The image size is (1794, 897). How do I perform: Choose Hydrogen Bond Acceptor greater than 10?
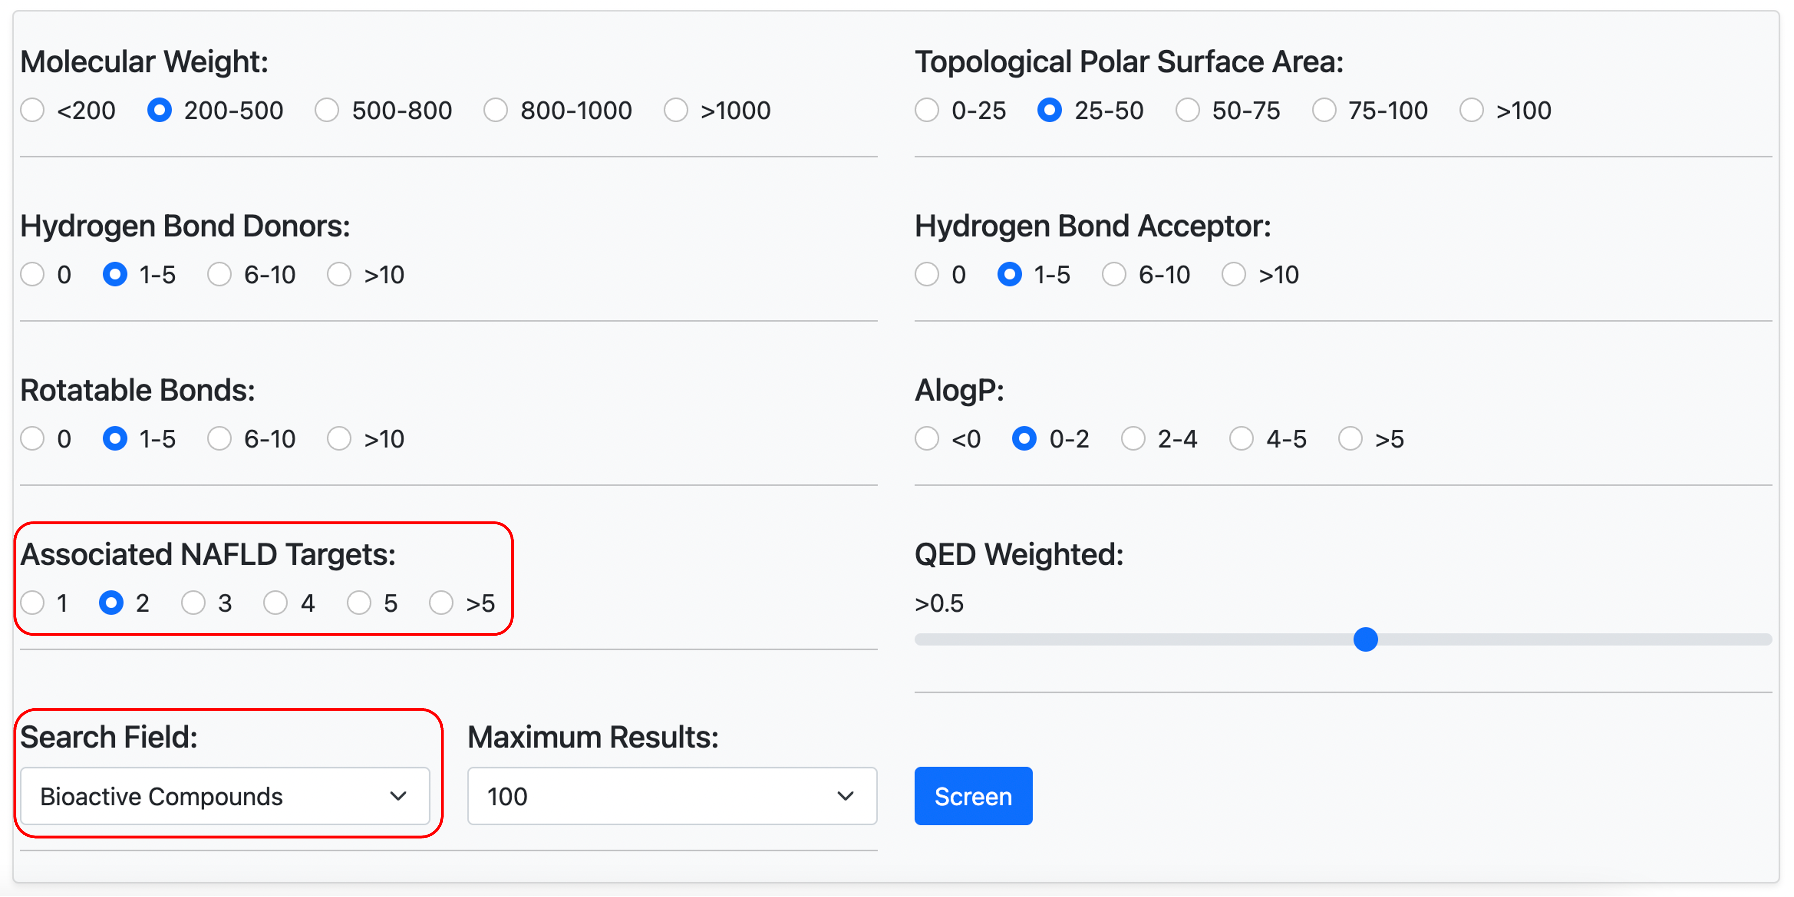coord(1233,274)
